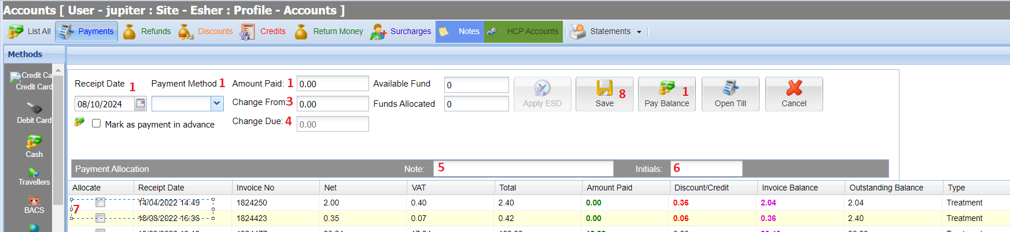Click the Available Fund field

476,85
